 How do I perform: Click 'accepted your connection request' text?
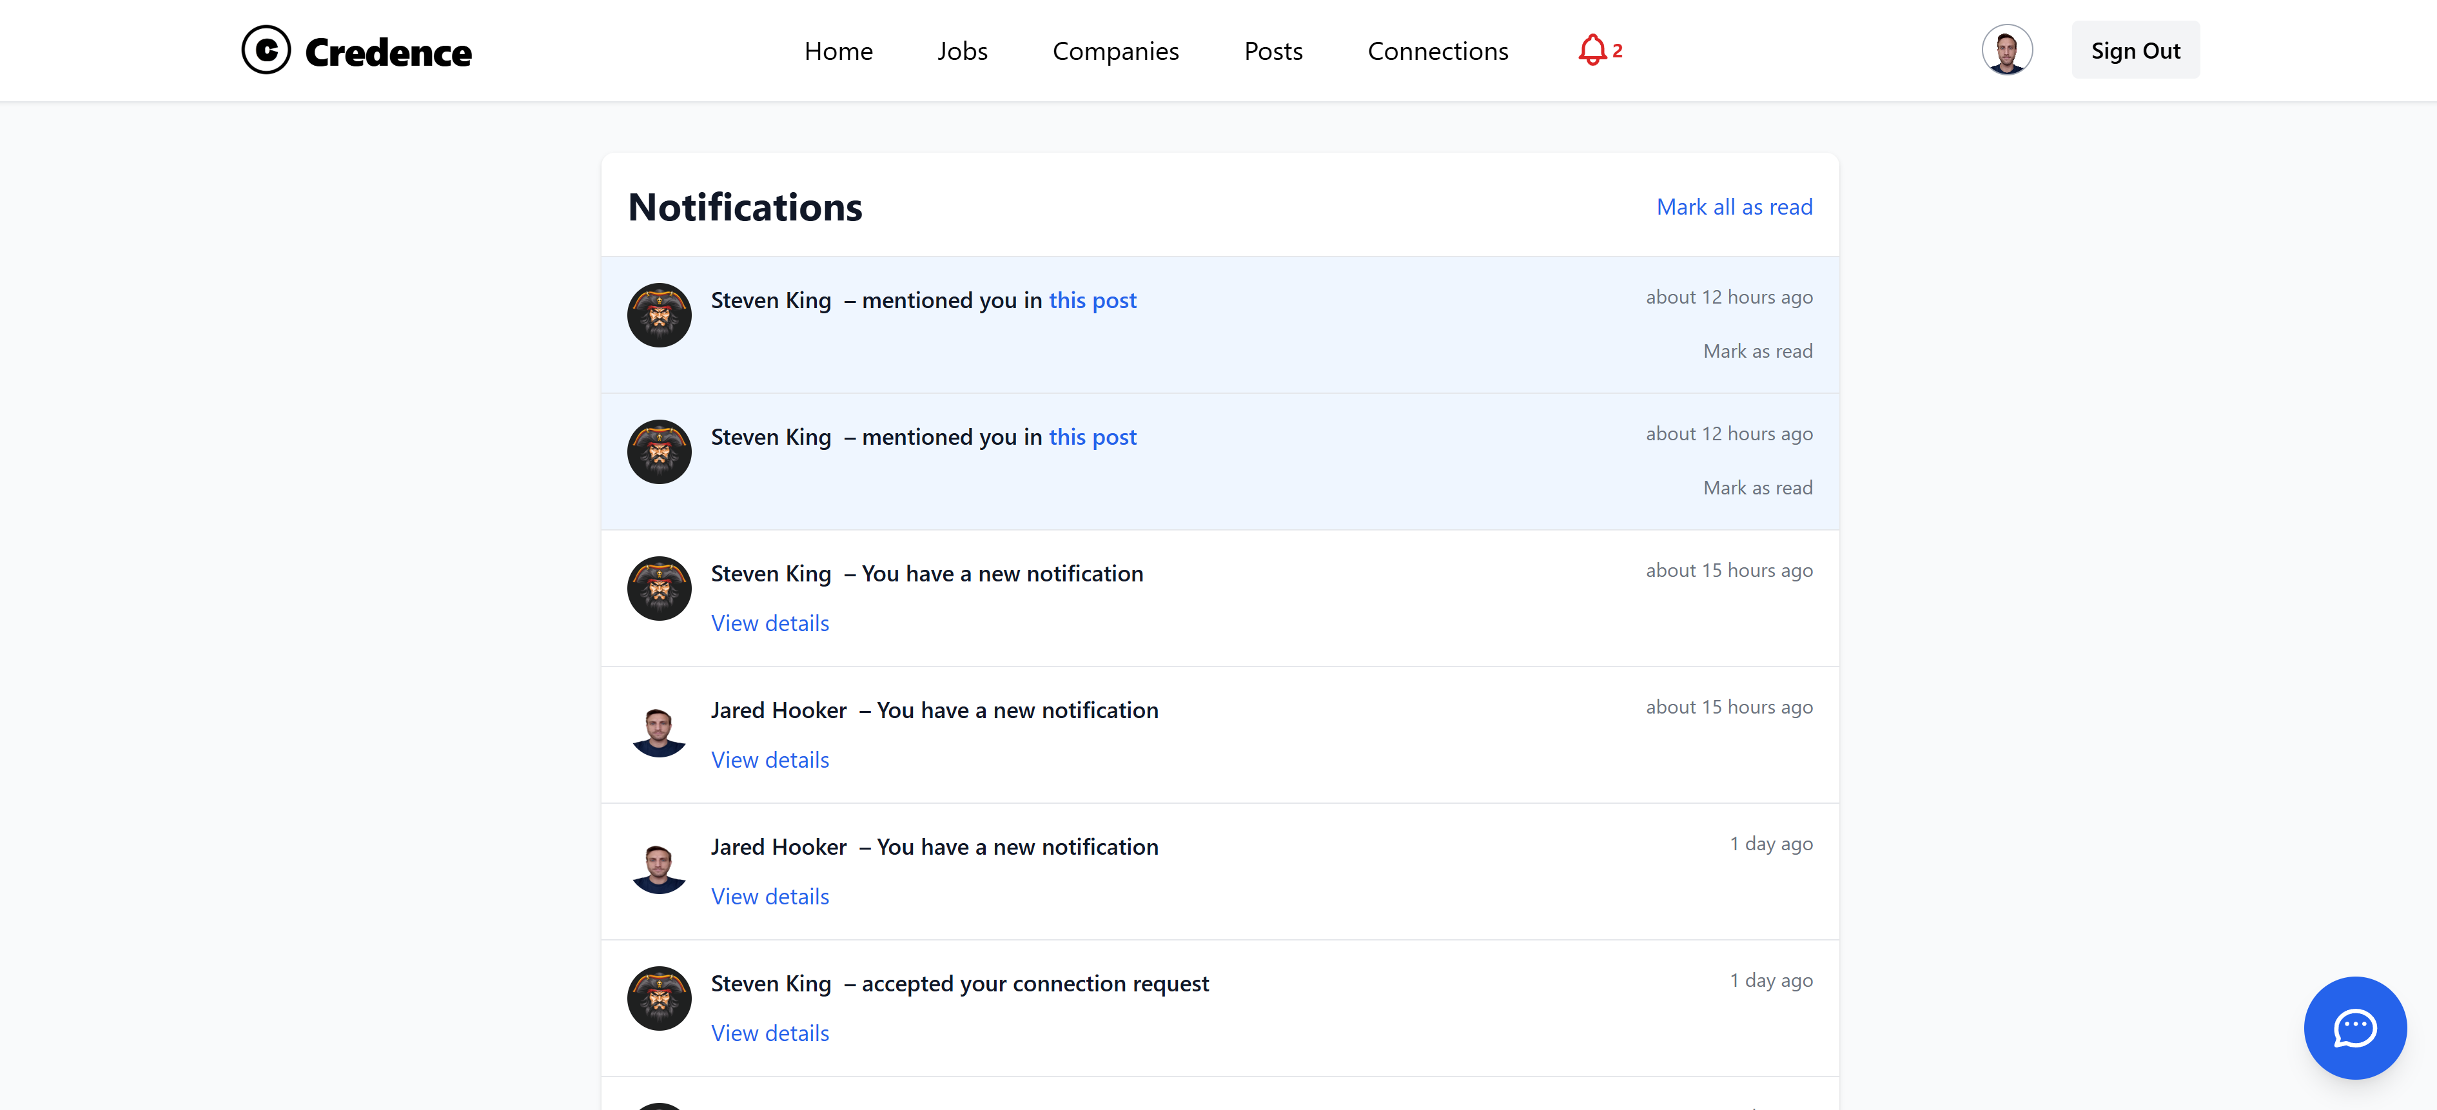tap(1035, 983)
